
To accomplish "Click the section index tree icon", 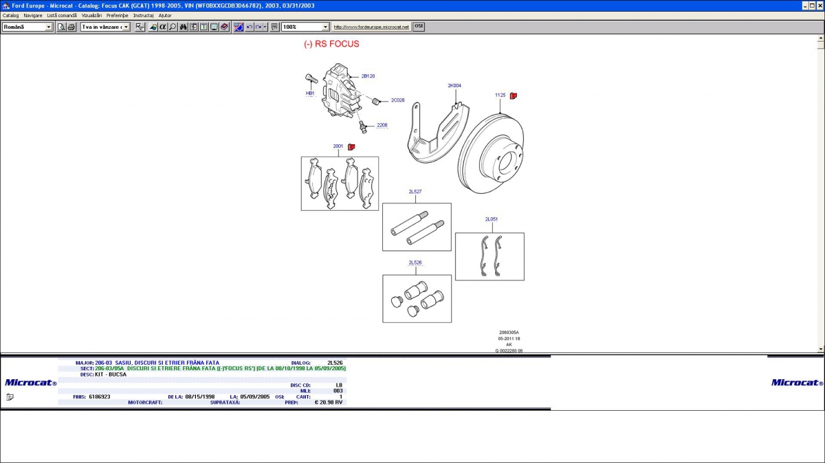I will (194, 27).
